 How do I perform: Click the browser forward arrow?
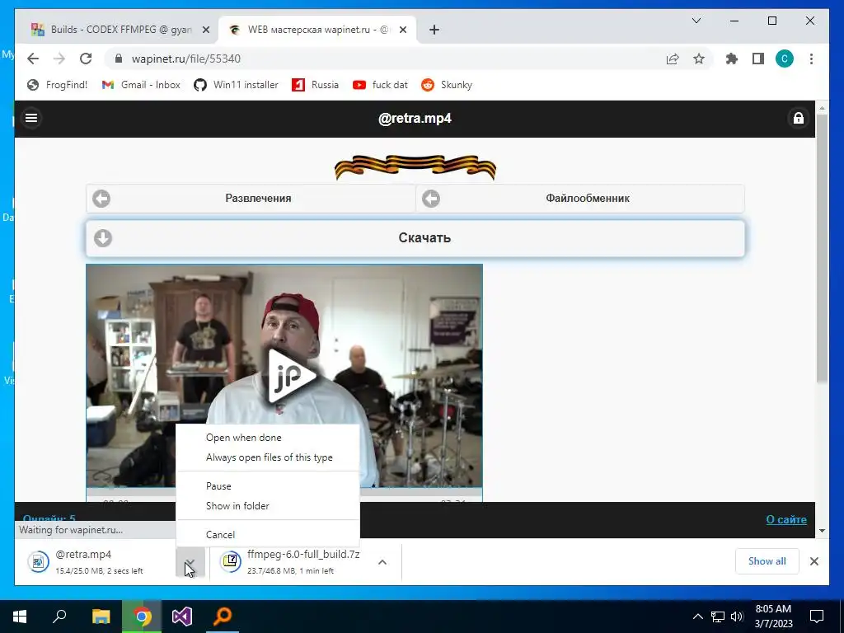point(59,59)
